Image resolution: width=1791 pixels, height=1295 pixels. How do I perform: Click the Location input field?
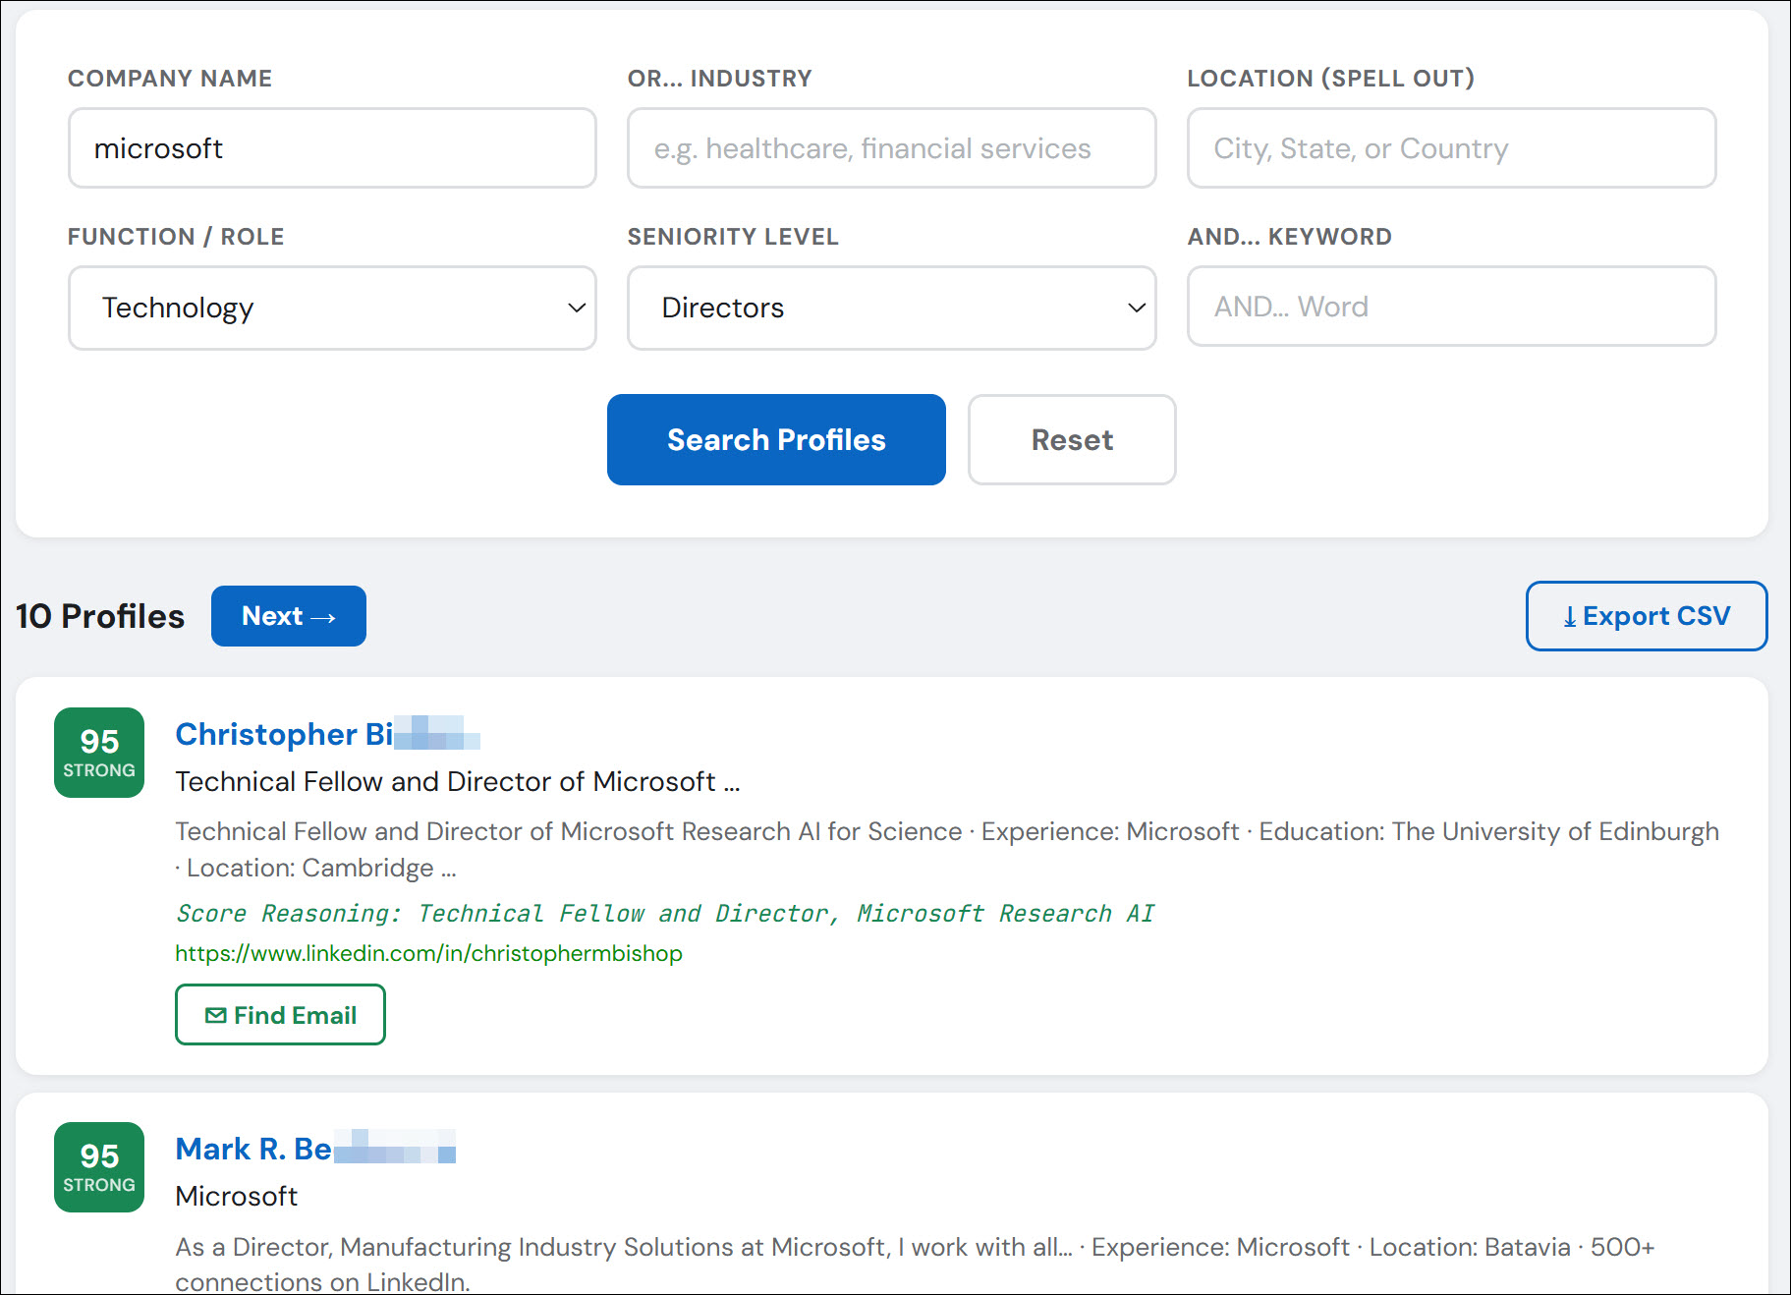pos(1451,148)
